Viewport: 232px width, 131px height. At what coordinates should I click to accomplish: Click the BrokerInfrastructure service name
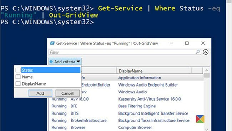(x=89, y=120)
